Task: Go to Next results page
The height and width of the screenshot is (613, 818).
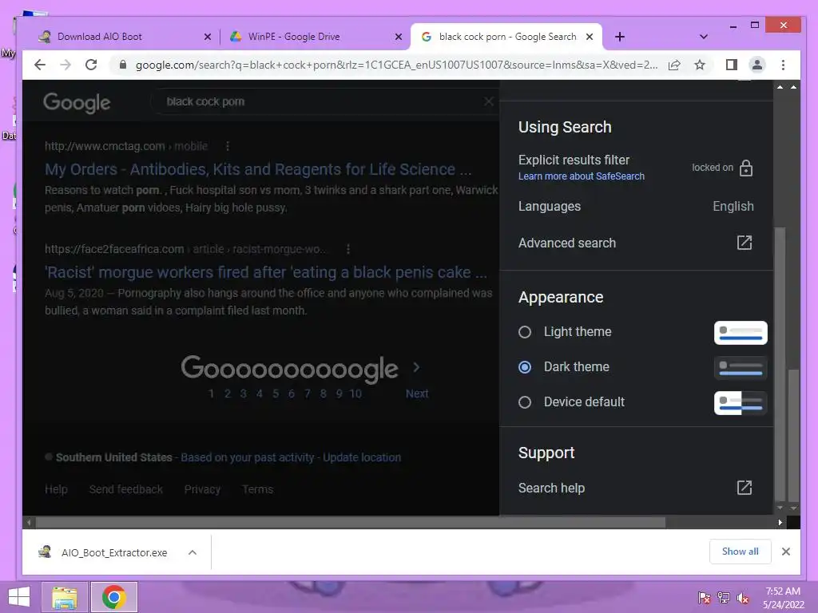Action: pyautogui.click(x=417, y=394)
